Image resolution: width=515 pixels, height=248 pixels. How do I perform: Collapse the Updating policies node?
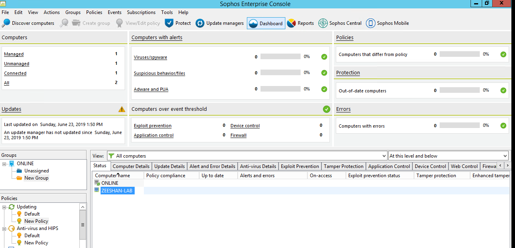coord(4,207)
